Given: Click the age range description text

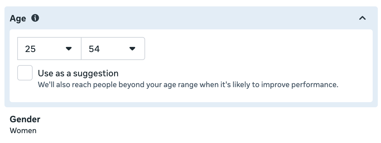Looking at the screenshot, I should [188, 85].
